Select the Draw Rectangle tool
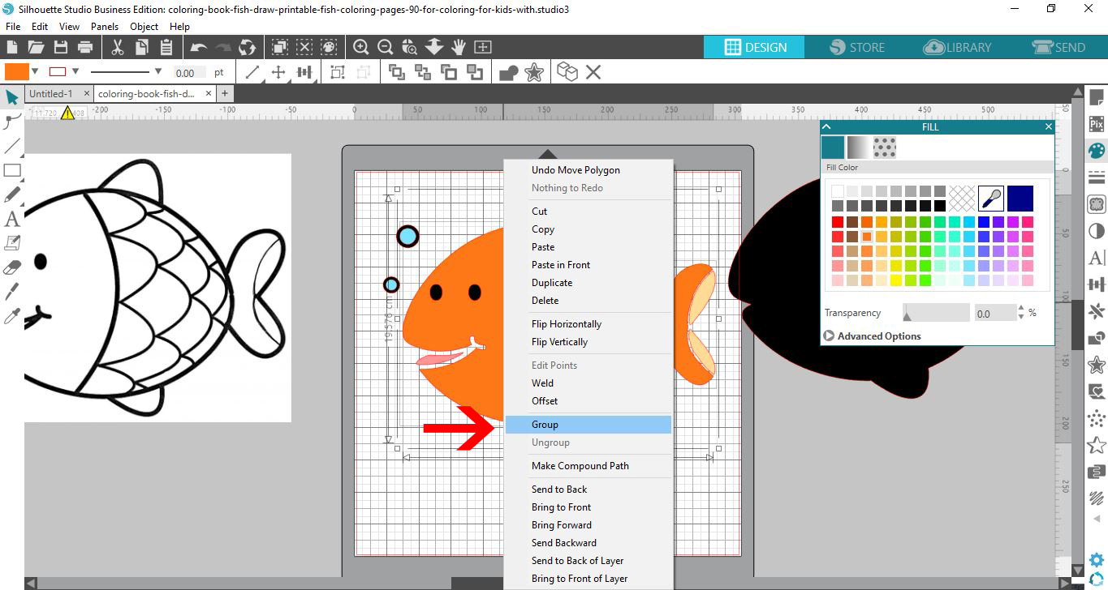Screen dimensions: 1108x590 (11, 171)
